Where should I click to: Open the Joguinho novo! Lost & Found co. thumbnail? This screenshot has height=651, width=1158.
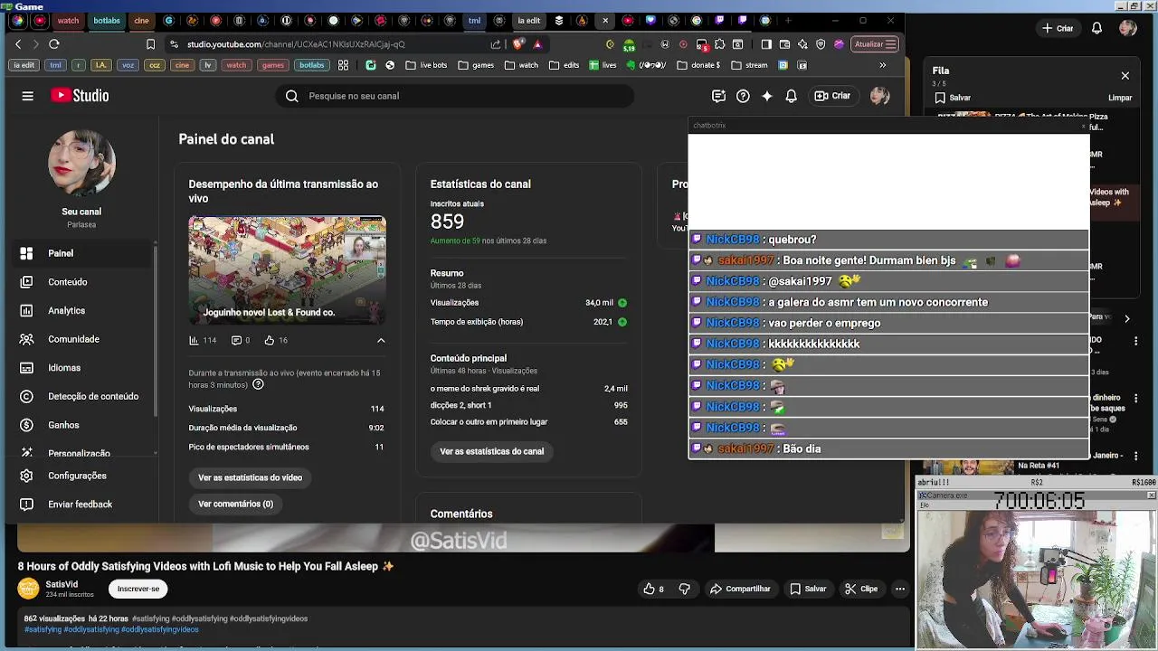(x=287, y=270)
